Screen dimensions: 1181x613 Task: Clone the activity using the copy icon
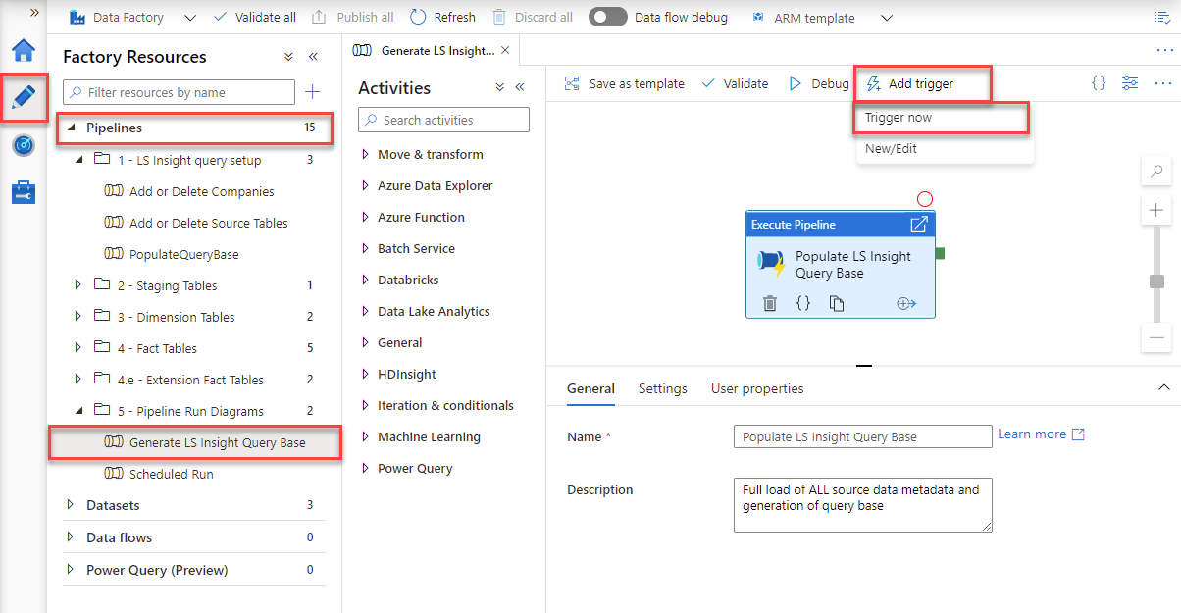click(837, 303)
